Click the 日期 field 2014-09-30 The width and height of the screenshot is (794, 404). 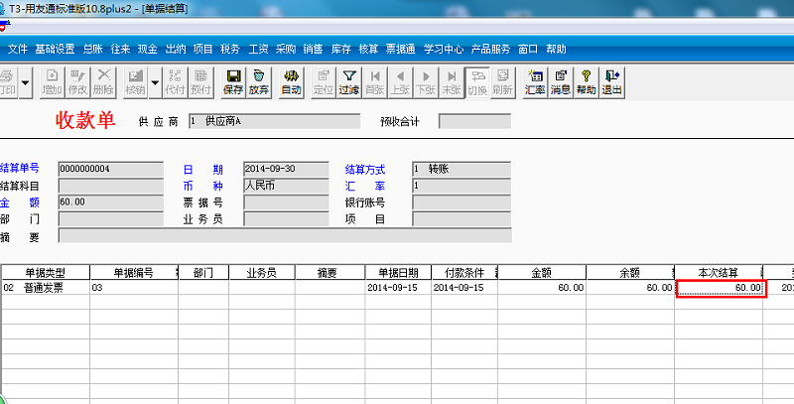[286, 169]
